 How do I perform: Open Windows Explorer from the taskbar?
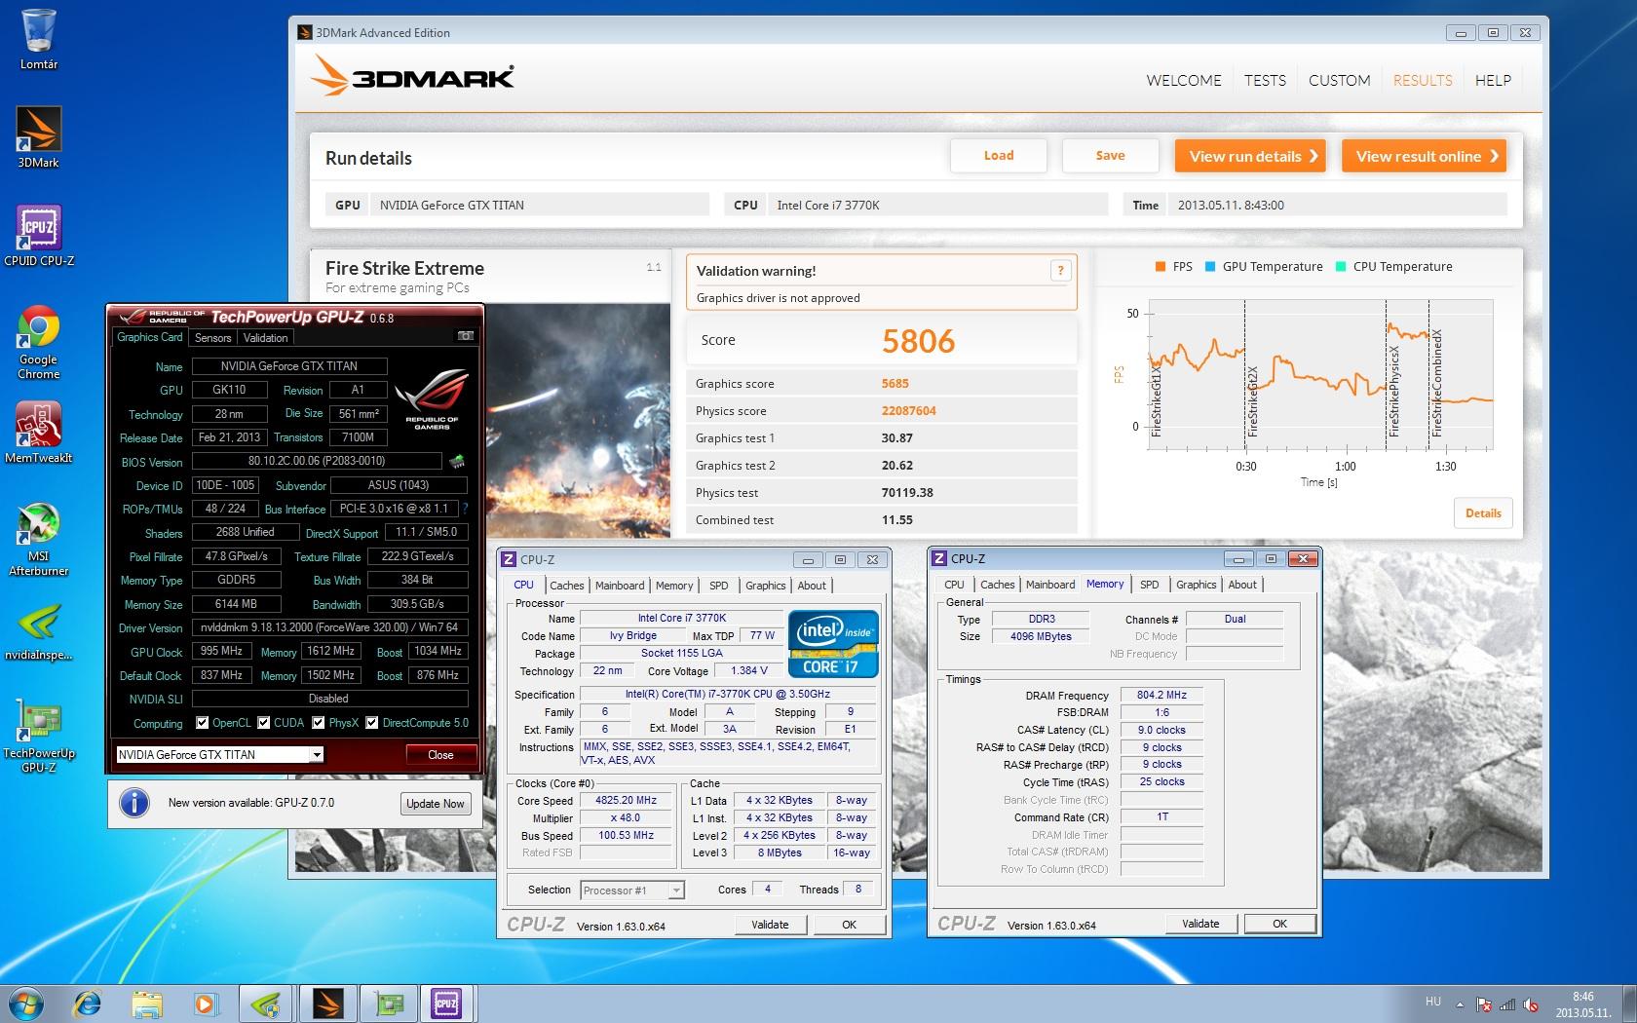[147, 1003]
